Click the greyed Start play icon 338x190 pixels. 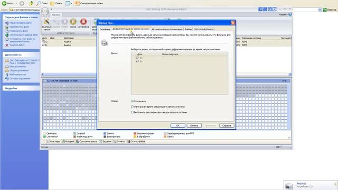[64, 22]
